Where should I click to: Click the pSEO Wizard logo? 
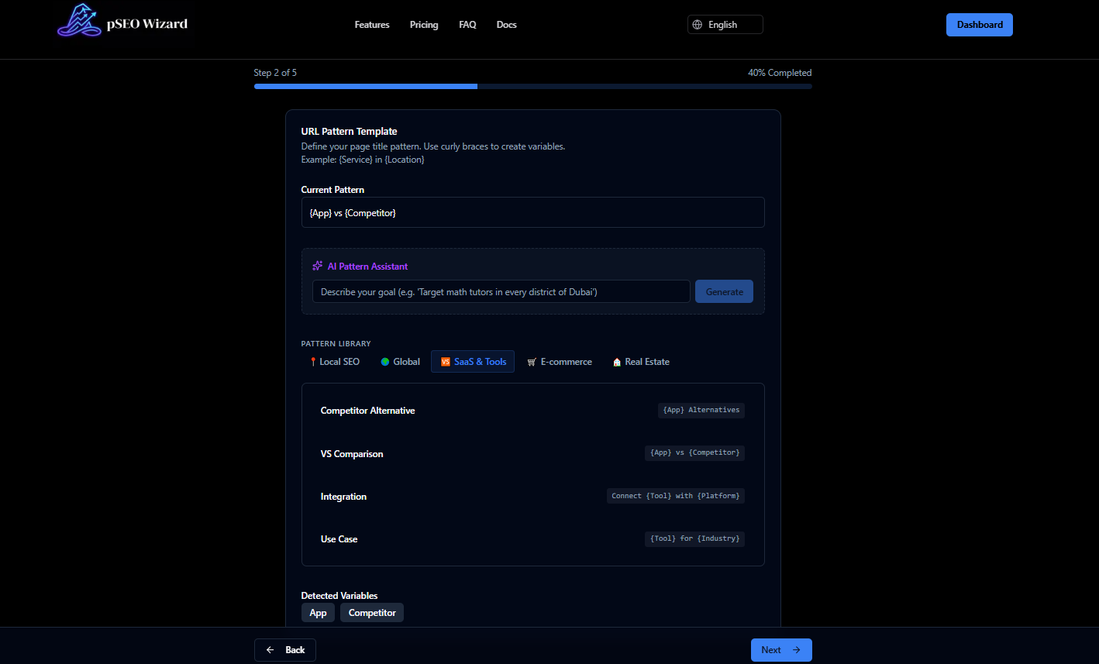[122, 23]
